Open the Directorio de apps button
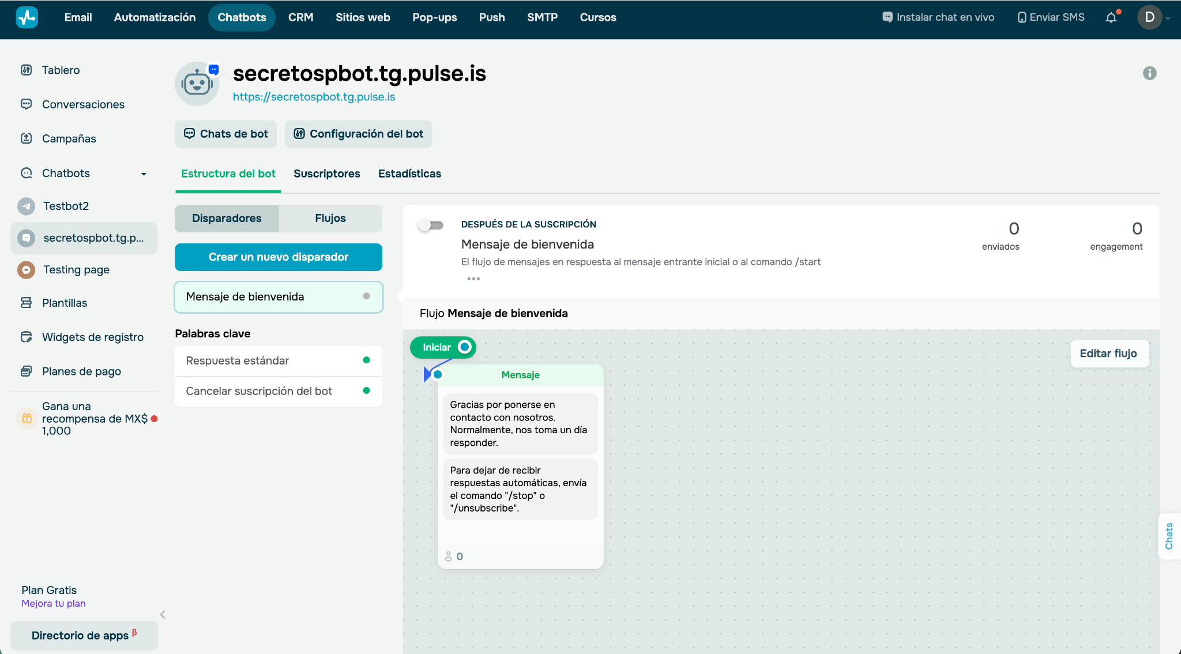 pos(84,635)
